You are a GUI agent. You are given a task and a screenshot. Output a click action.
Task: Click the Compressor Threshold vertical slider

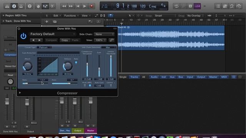click(87, 66)
